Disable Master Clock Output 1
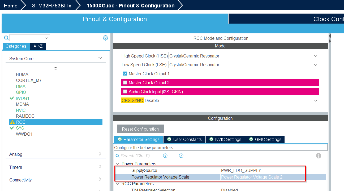Screen dimensions: 344x191 click(x=125, y=74)
